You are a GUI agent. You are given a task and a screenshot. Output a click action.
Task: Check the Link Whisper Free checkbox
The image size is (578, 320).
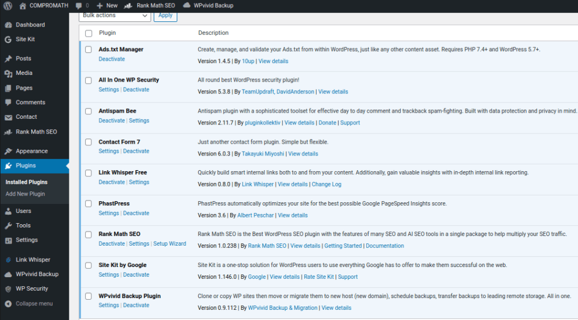pos(89,173)
